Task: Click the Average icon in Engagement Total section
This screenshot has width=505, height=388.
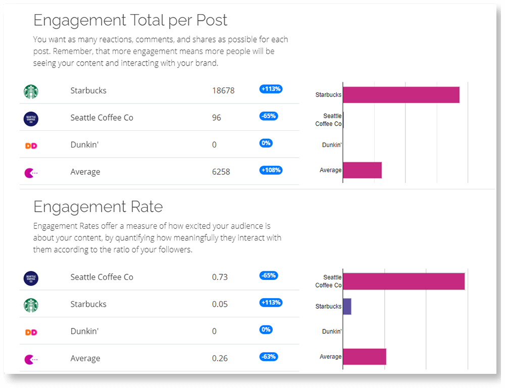Action: [x=31, y=173]
